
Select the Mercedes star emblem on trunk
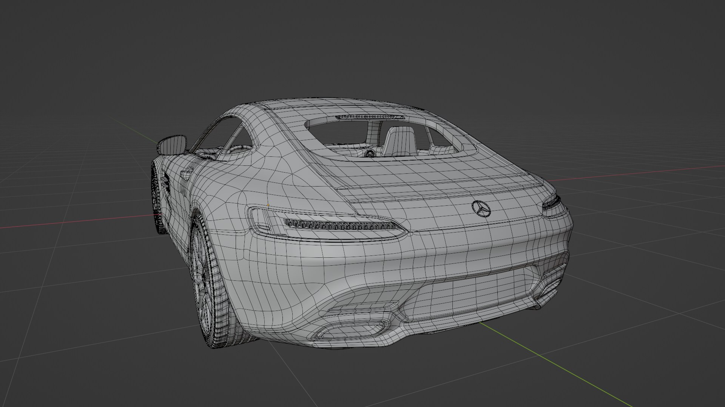point(481,209)
